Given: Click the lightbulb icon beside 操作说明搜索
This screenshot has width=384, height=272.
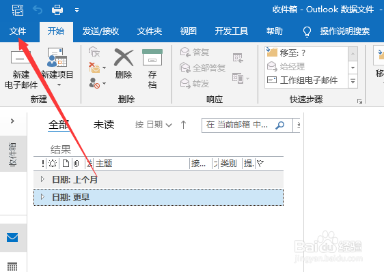Looking at the screenshot, I should pos(307,32).
